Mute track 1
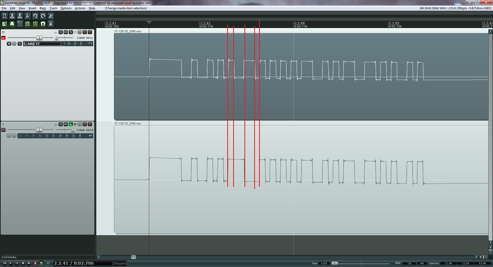 (85, 32)
